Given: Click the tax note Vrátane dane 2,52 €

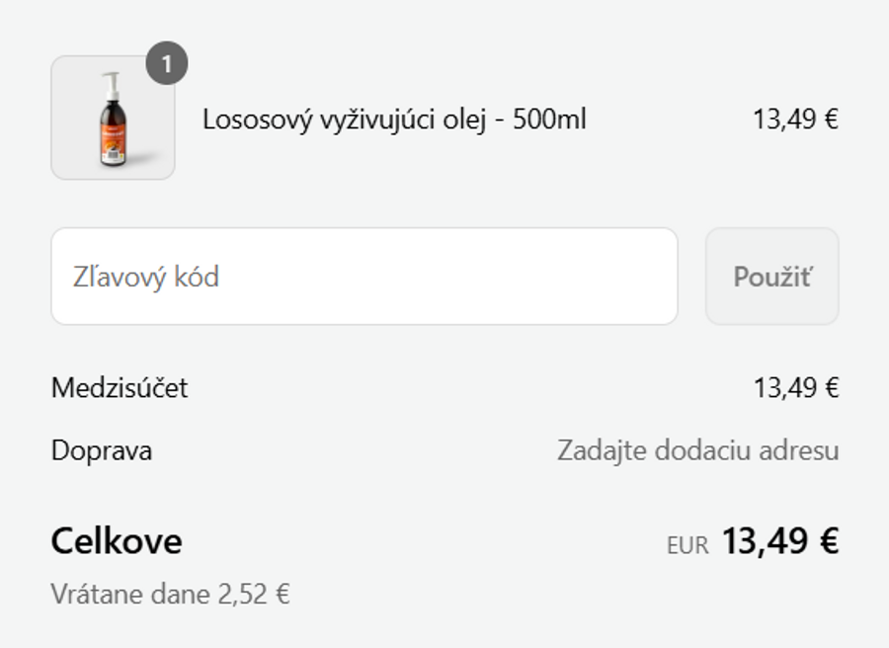Looking at the screenshot, I should 170,594.
